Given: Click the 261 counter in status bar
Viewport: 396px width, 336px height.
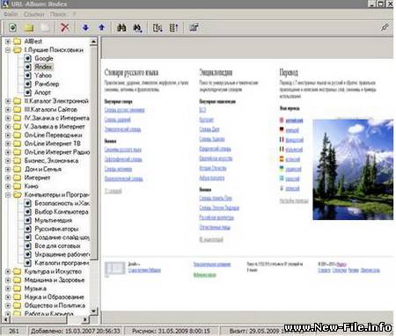Looking at the screenshot, I should click(x=14, y=331).
